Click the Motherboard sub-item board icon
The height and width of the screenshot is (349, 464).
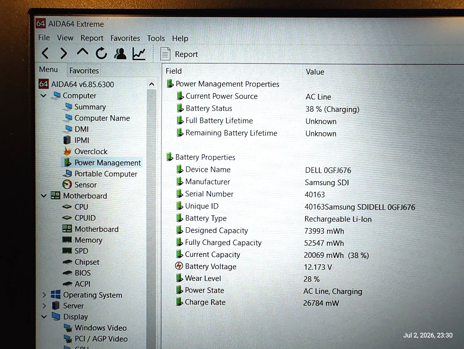click(x=67, y=229)
